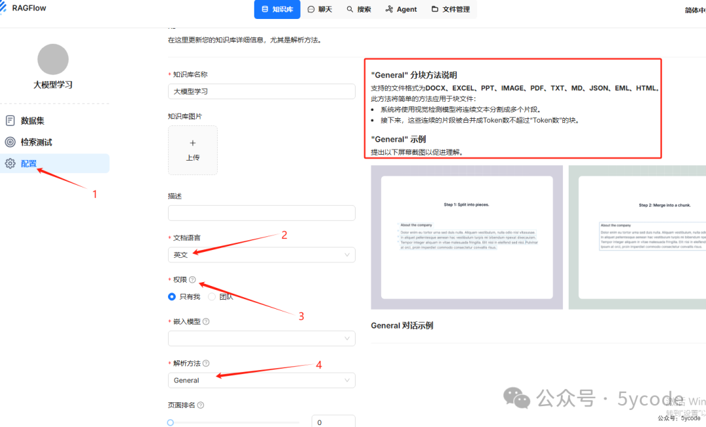The width and height of the screenshot is (706, 427).
Task: Click the help icon next to 嵌入模型
Action: [x=206, y=321]
